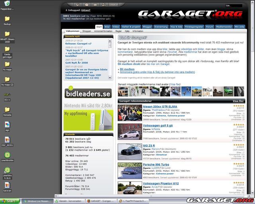Open the speech bubble chat icon
Viewport: 255px width, 204px height.
pyautogui.click(x=87, y=5)
